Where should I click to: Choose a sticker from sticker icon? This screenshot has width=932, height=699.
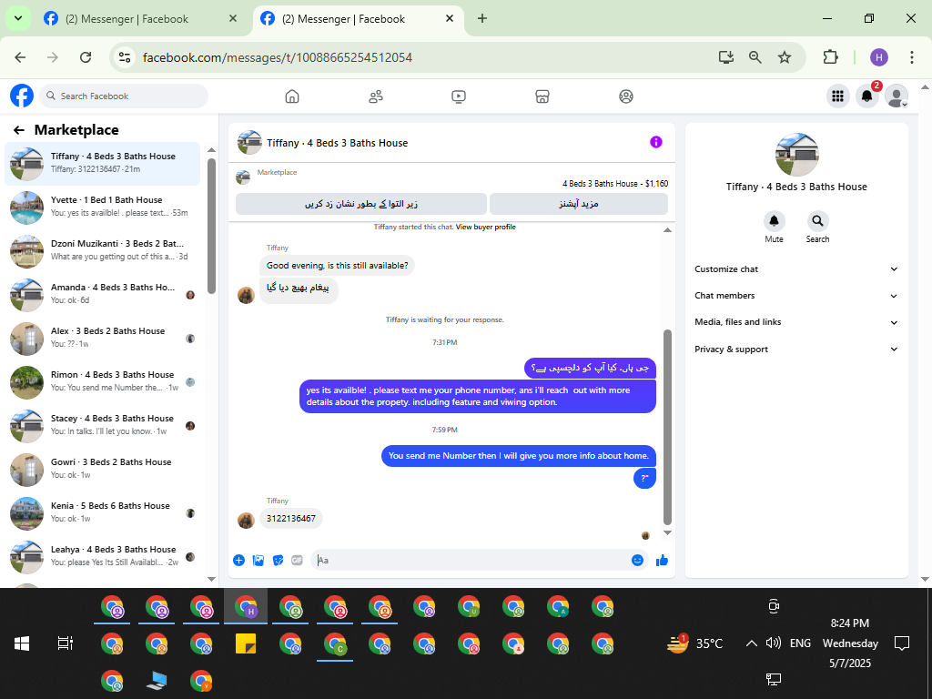278,560
